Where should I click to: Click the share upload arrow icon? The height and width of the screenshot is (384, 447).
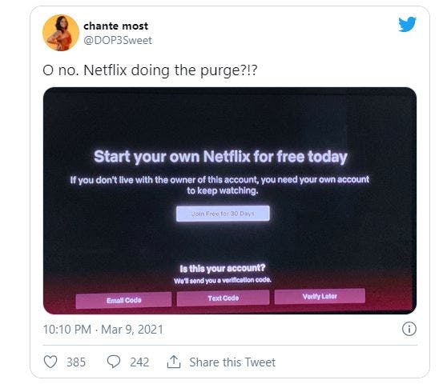(174, 362)
